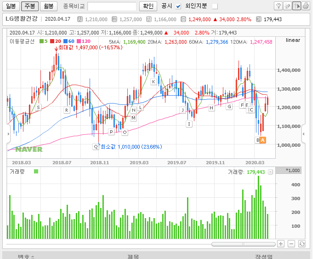The width and height of the screenshot is (318, 259).
Task: Open disclosure marker K
Action: pos(153,81)
